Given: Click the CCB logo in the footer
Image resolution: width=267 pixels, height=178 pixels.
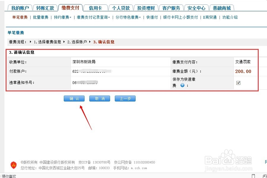Looking at the screenshot, I should tap(13, 165).
